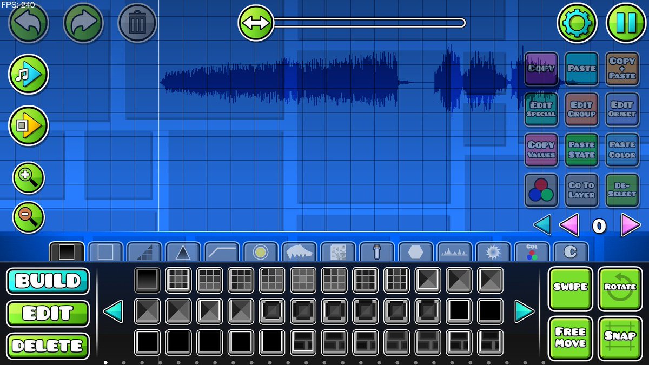Switch to the outline blocks tab
649x365 pixels.
105,252
